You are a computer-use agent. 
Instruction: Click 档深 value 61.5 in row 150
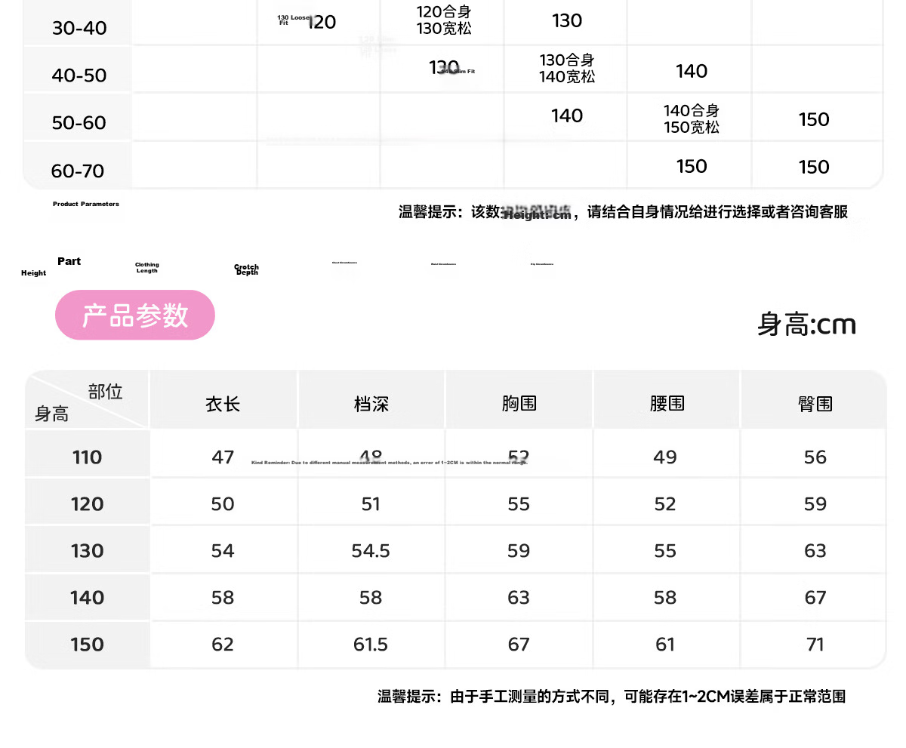pos(371,645)
